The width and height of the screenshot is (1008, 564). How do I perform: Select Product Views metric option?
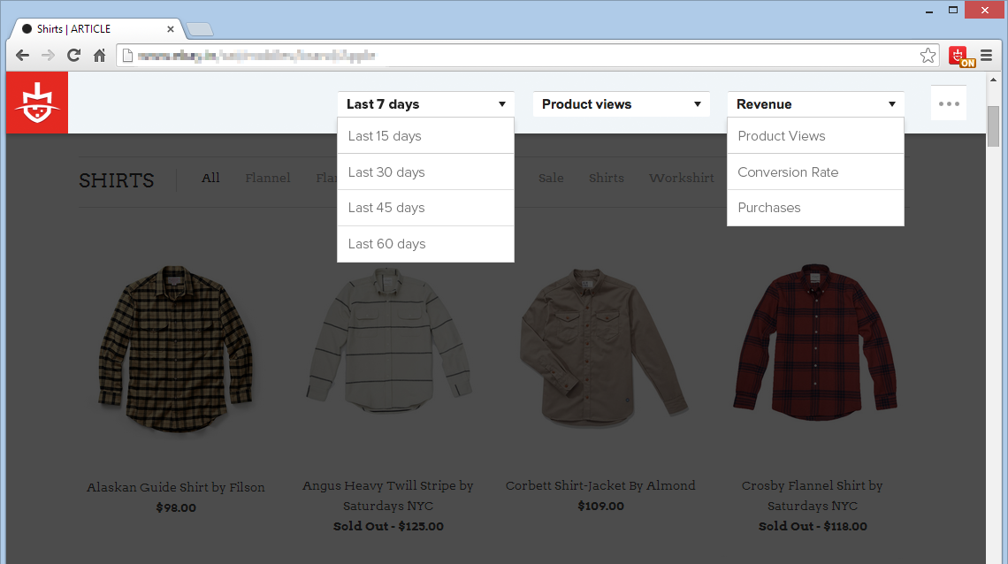[x=816, y=135]
